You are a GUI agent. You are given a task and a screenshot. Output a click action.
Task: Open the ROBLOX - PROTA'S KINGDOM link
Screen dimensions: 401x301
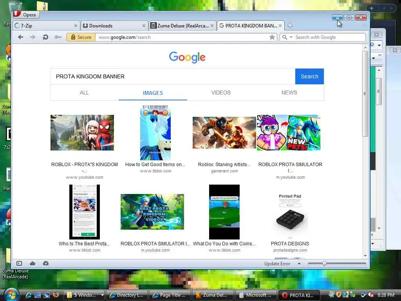(85, 167)
